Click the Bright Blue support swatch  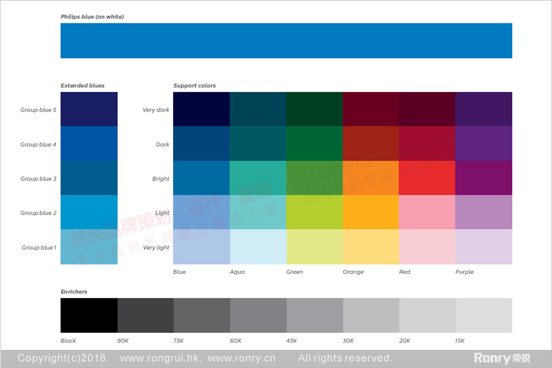(x=201, y=178)
